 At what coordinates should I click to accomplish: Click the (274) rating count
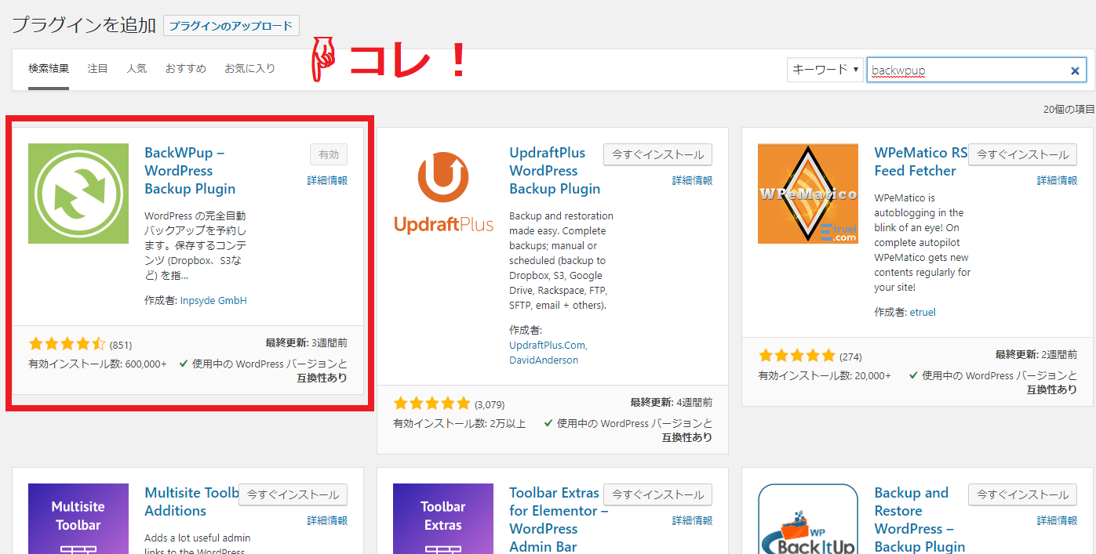[850, 357]
